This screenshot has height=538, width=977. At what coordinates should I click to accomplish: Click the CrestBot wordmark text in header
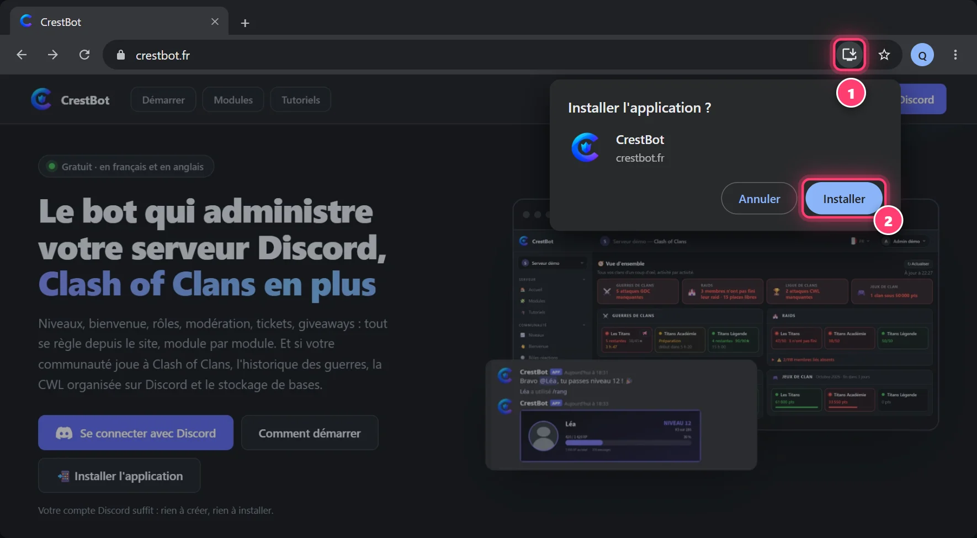(85, 100)
